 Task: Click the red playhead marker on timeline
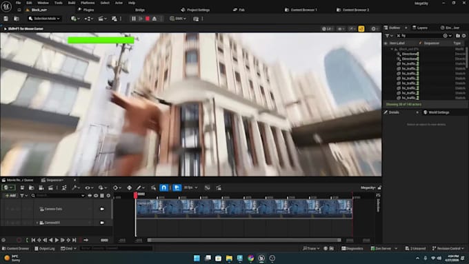click(x=135, y=195)
